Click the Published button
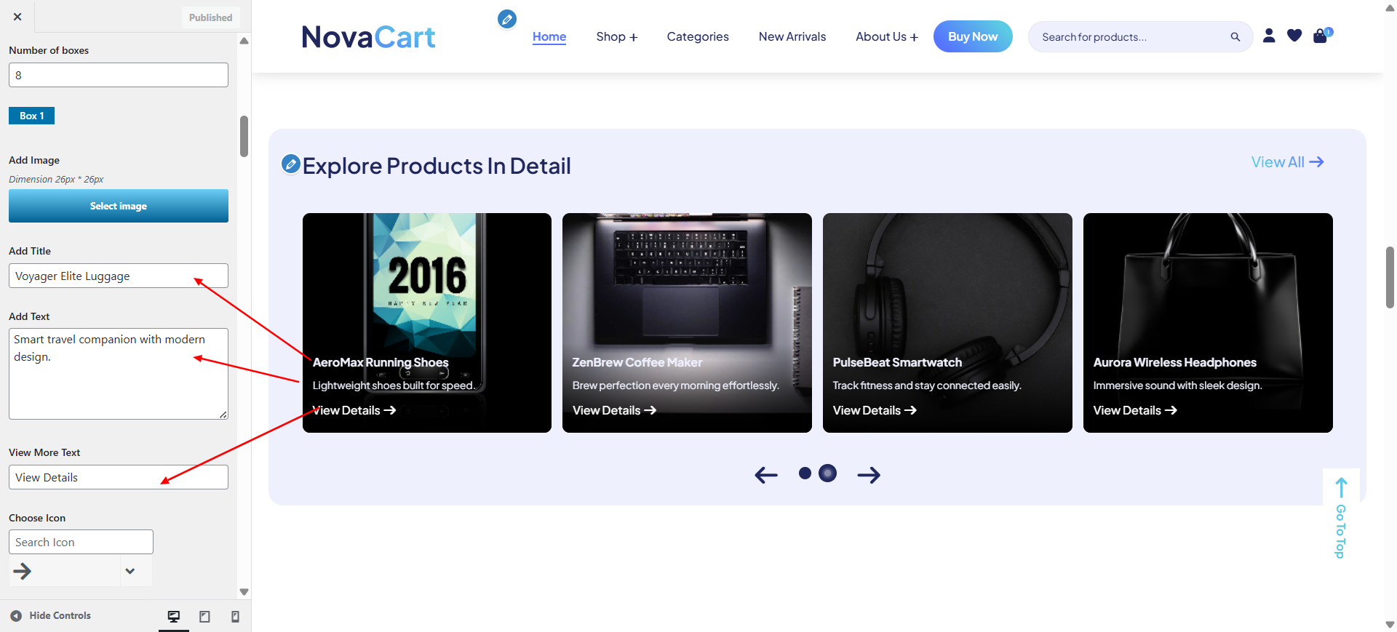The image size is (1397, 632). point(210,17)
